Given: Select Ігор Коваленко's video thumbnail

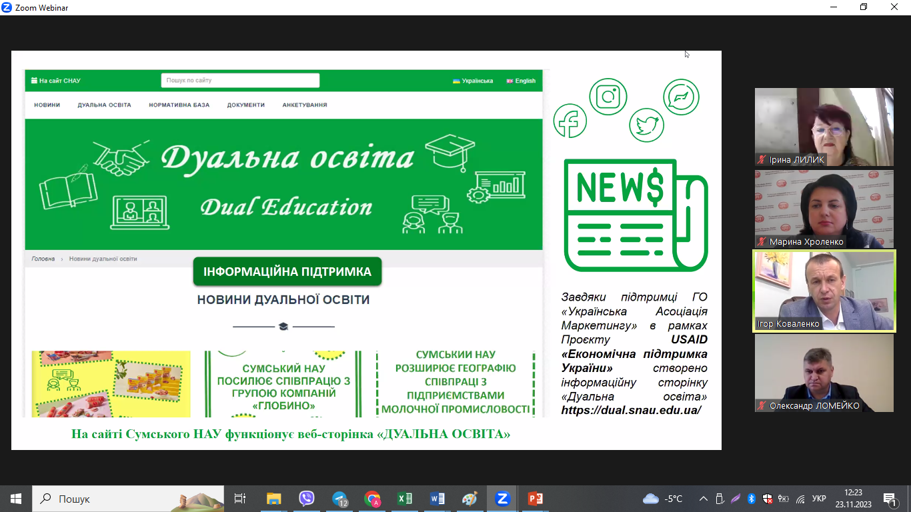Looking at the screenshot, I should pos(824,291).
